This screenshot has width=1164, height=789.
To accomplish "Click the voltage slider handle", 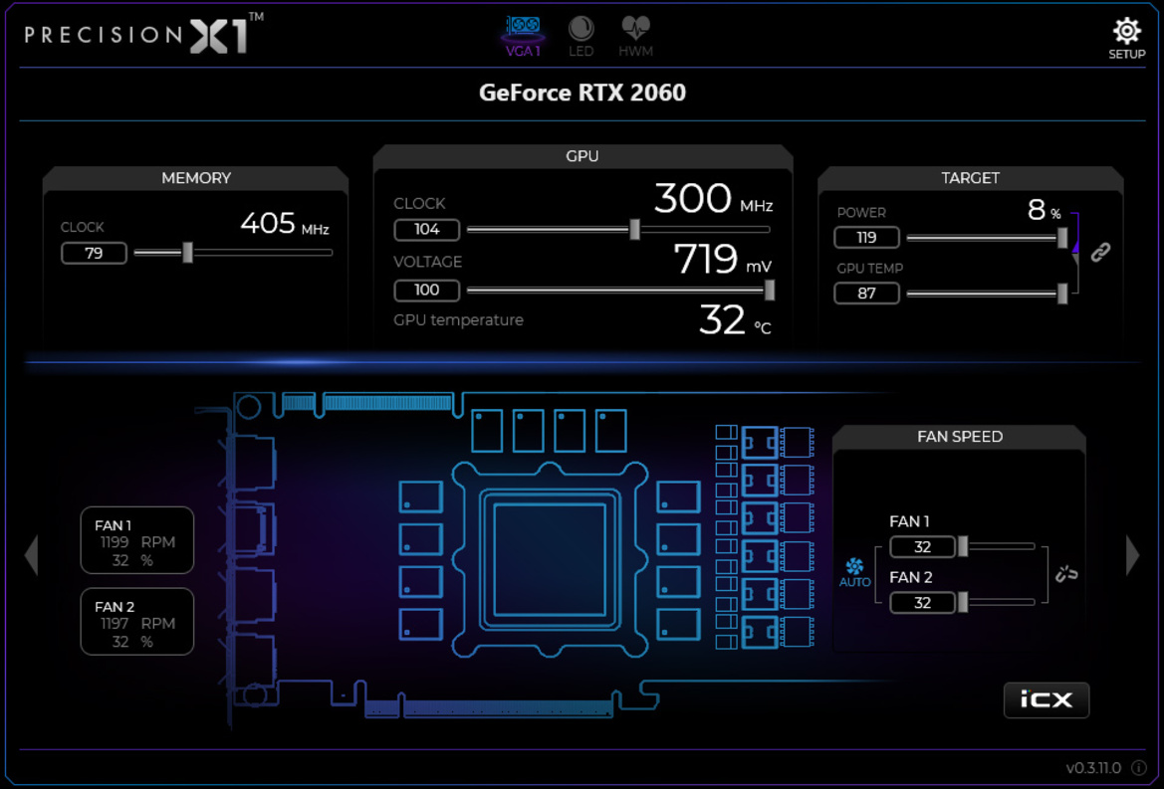I will pyautogui.click(x=770, y=290).
